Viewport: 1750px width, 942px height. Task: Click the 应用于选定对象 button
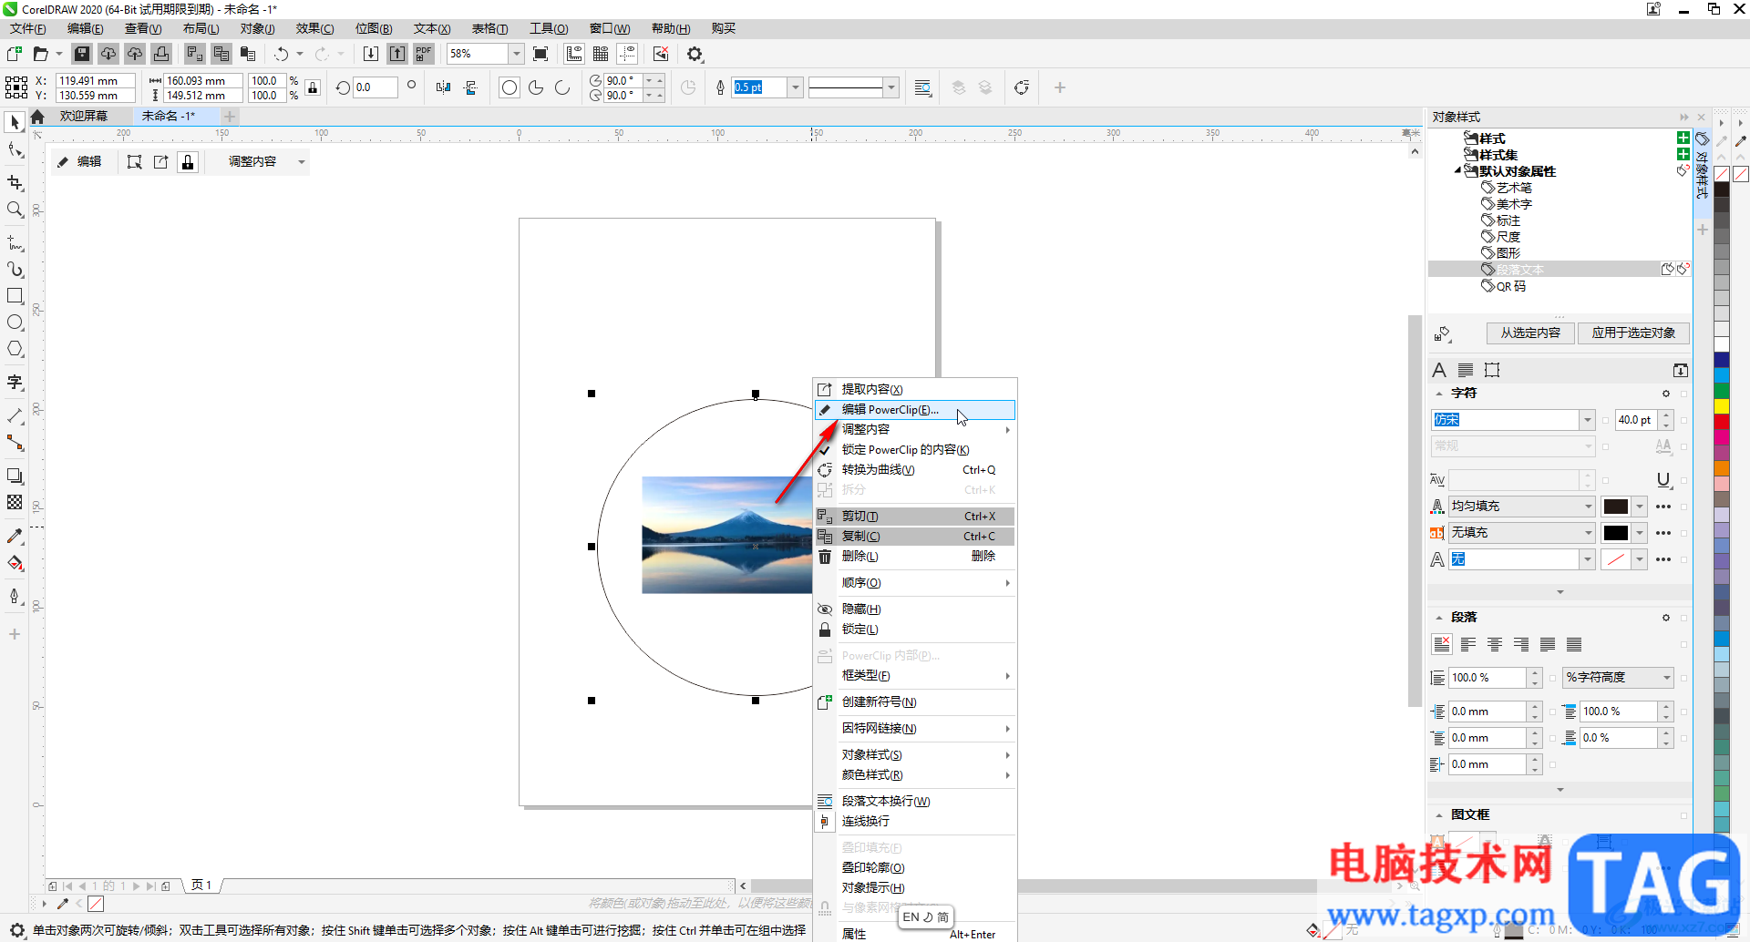pyautogui.click(x=1633, y=333)
